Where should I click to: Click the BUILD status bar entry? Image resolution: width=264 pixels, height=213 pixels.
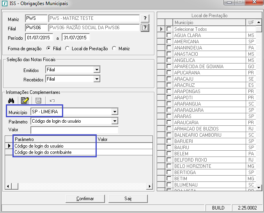[218, 208]
